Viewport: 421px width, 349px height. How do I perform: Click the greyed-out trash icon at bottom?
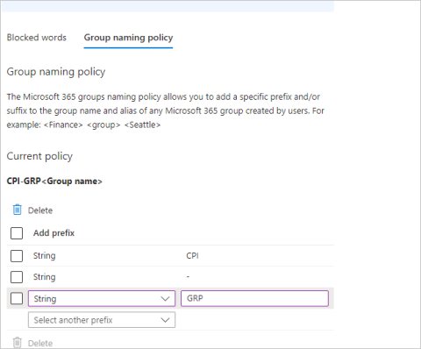pyautogui.click(x=18, y=343)
